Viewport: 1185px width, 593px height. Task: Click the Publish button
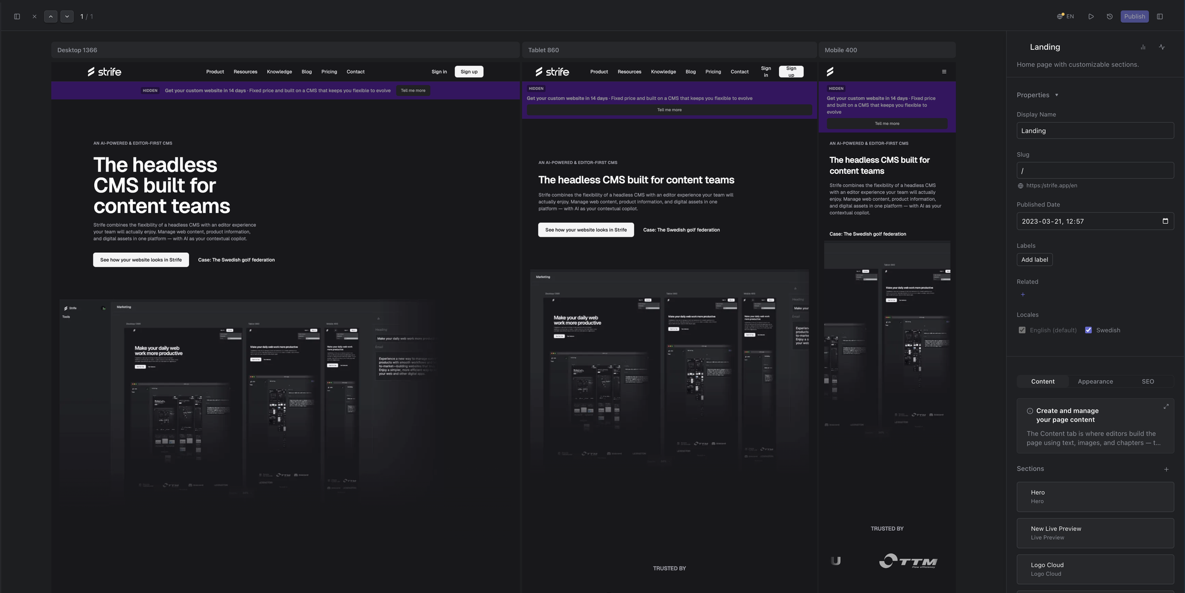coord(1135,17)
